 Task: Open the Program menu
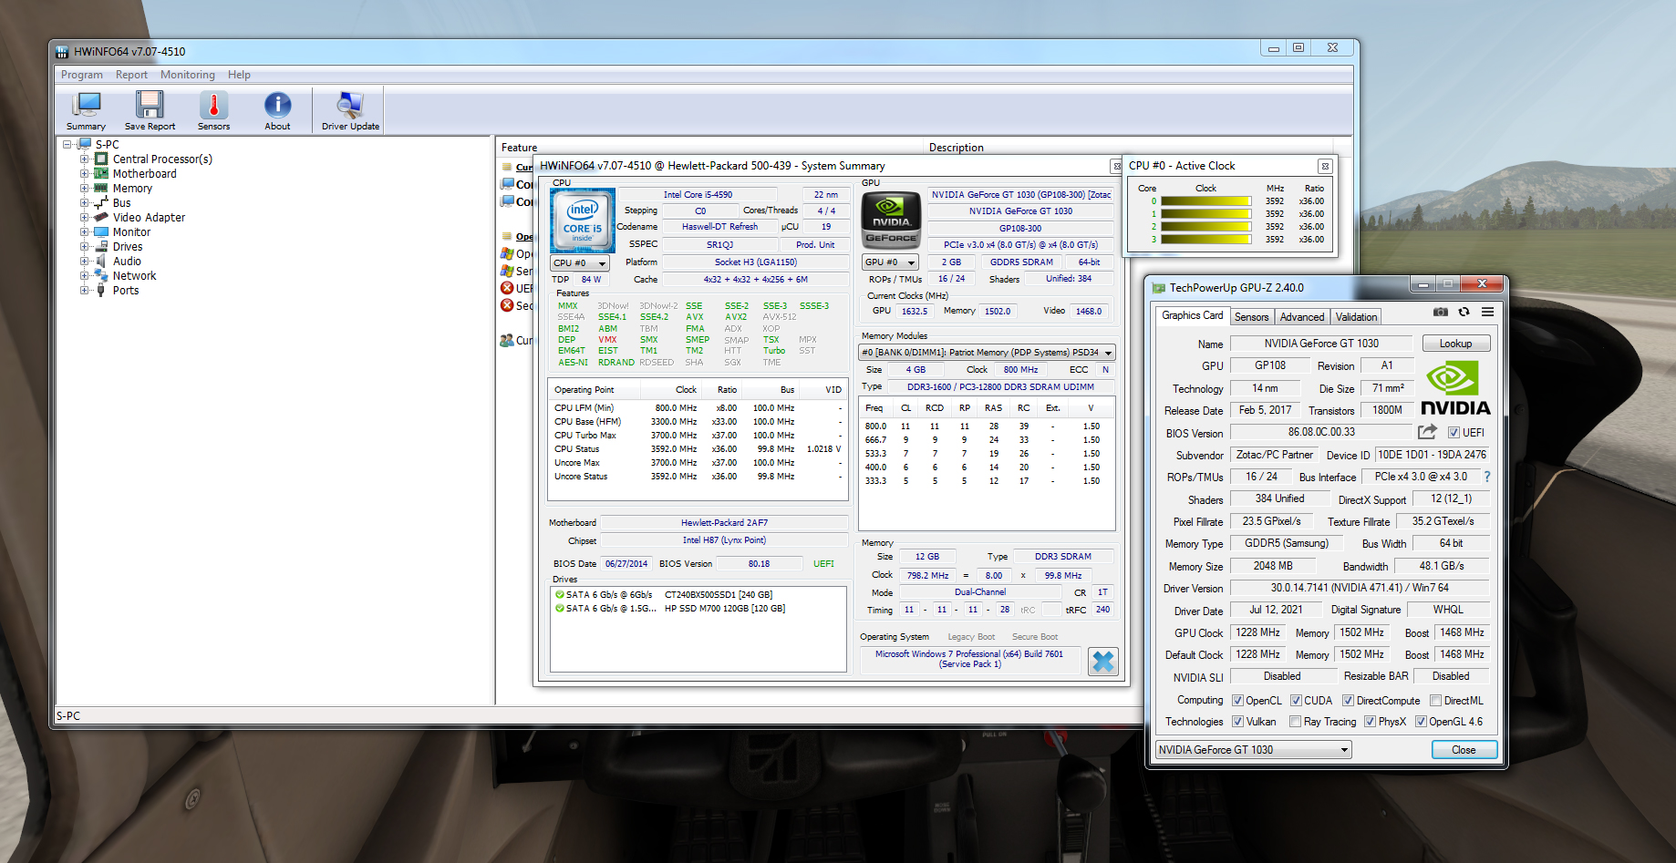point(82,75)
